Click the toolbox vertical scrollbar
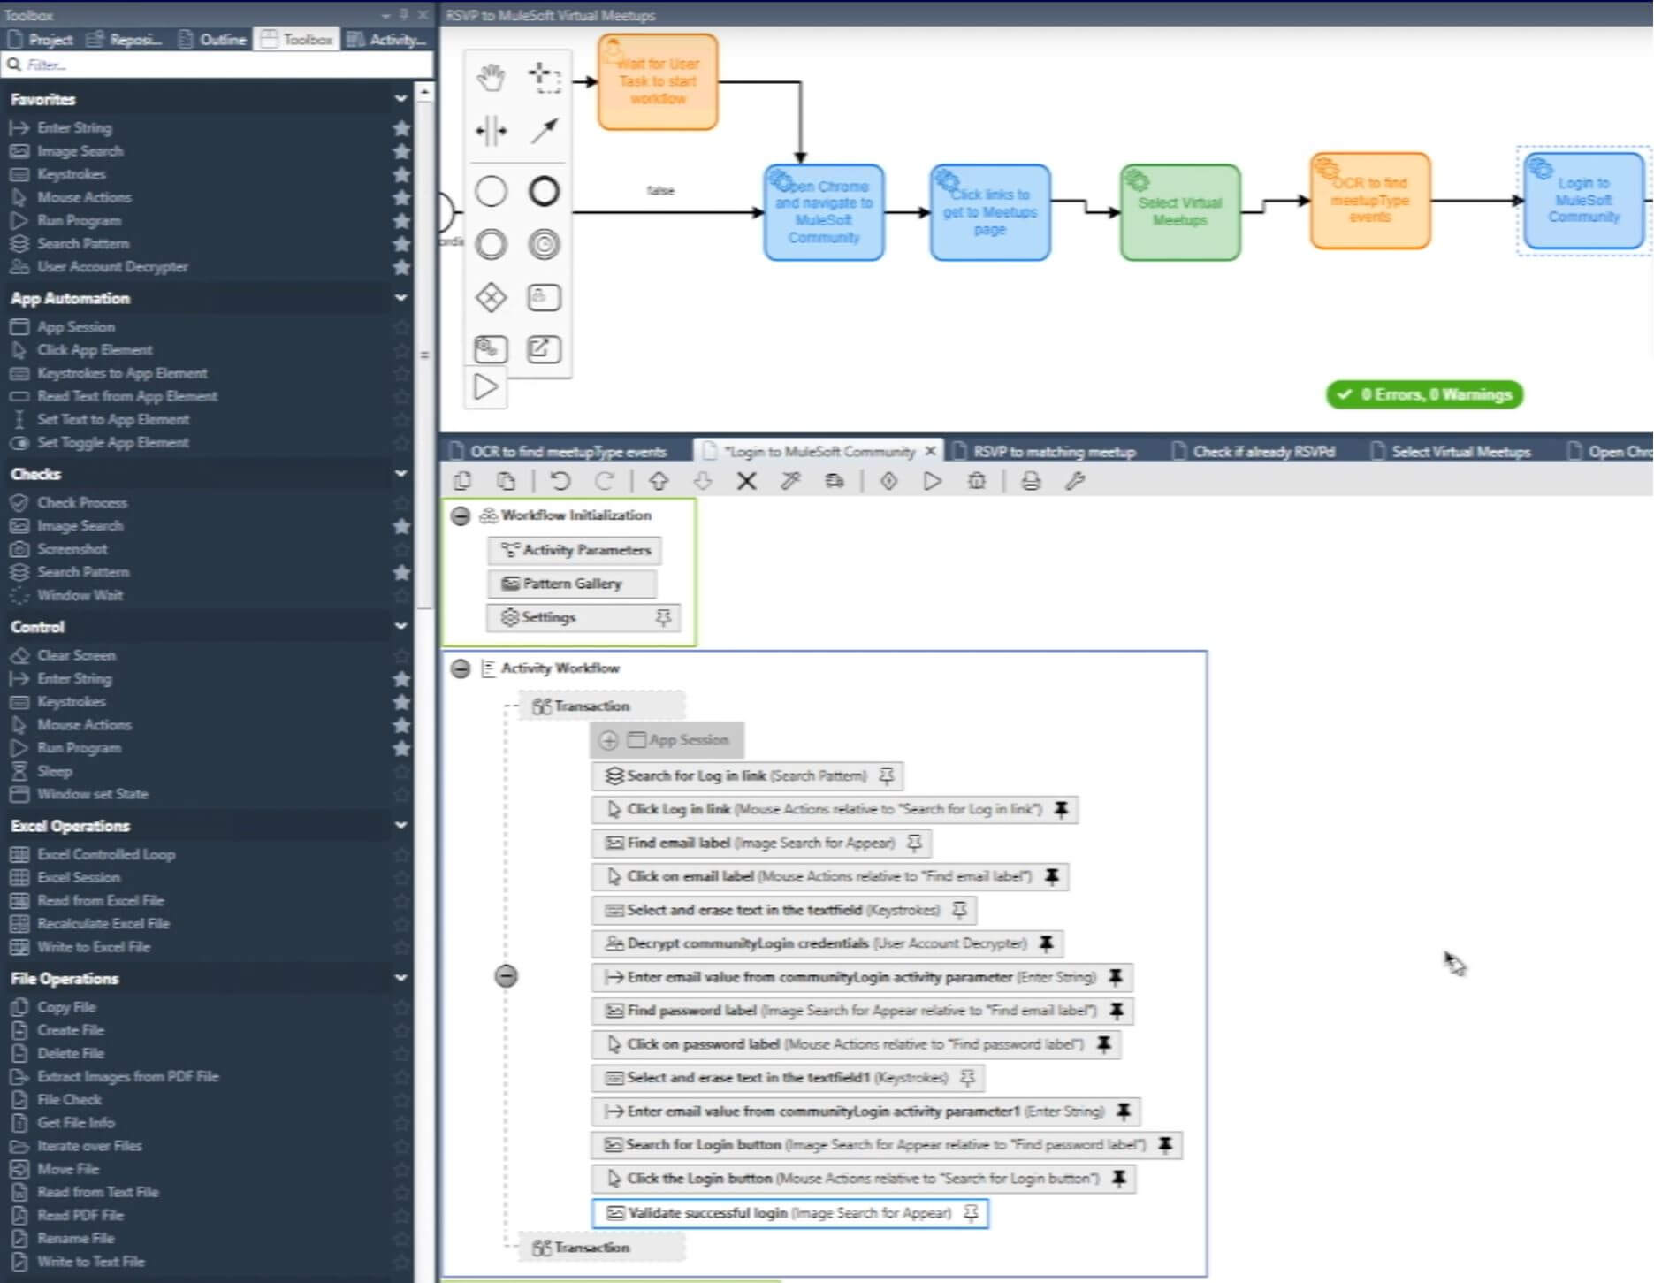This screenshot has width=1654, height=1283. coord(424,354)
